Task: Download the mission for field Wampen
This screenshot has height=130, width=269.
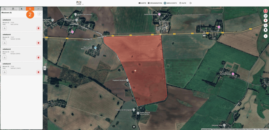Action: (5, 57)
